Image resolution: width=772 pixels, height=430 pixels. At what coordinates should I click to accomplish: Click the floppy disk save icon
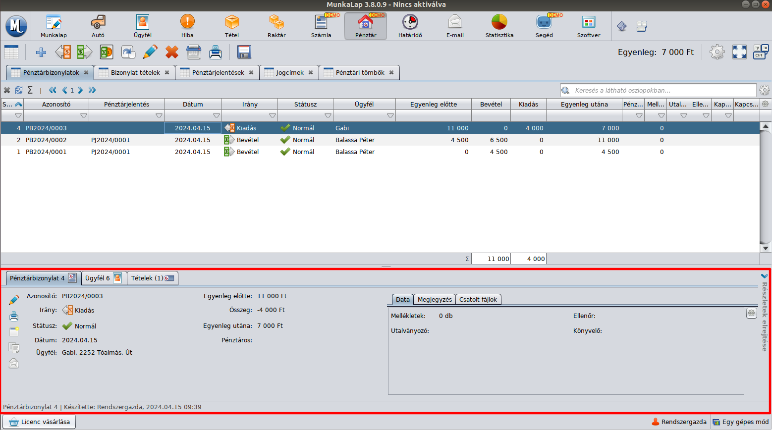pyautogui.click(x=244, y=52)
